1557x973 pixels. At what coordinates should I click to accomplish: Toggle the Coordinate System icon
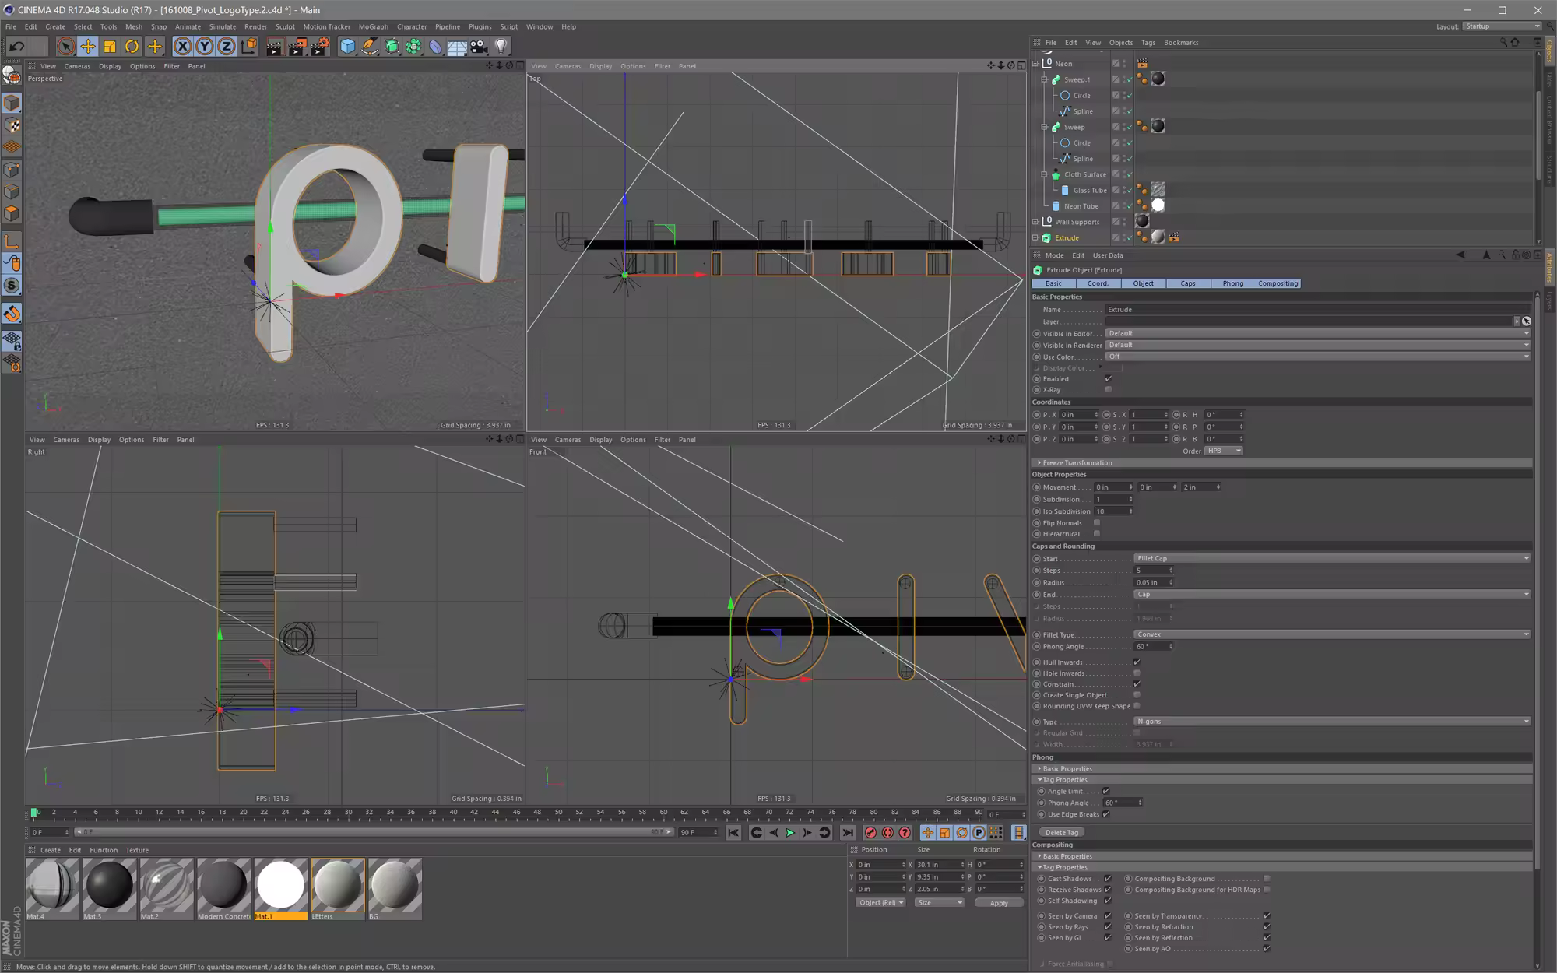point(248,47)
